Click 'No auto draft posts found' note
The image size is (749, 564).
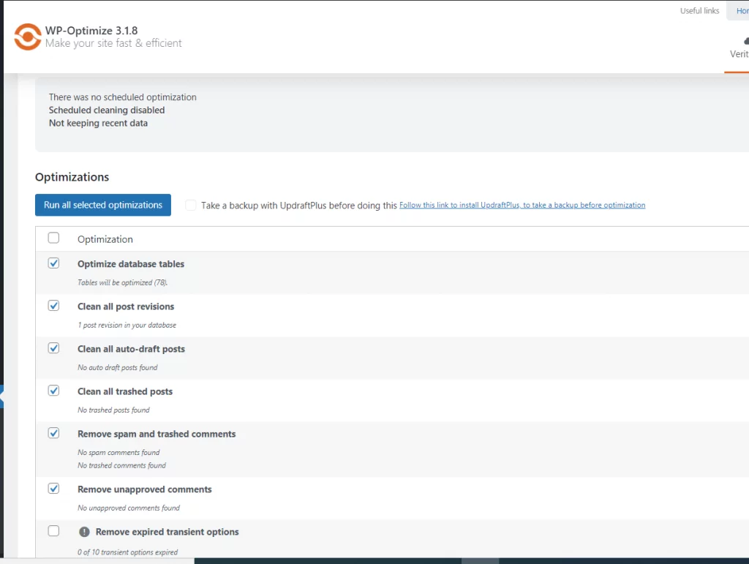118,368
